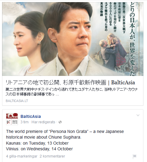Image resolution: width=147 pixels, height=162 pixels.
Task: Click the BALTICASIA.LT source domain
Action: (17, 101)
